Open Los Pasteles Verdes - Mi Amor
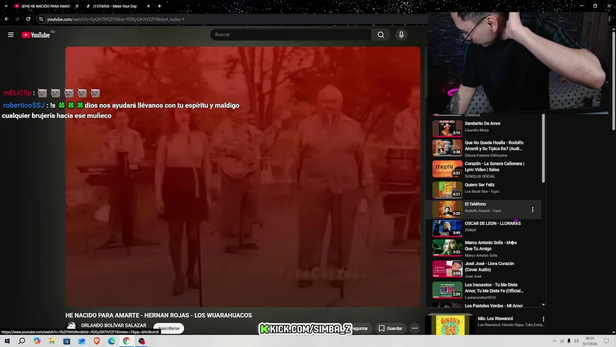Viewport: 616px width, 347px height. (x=494, y=306)
